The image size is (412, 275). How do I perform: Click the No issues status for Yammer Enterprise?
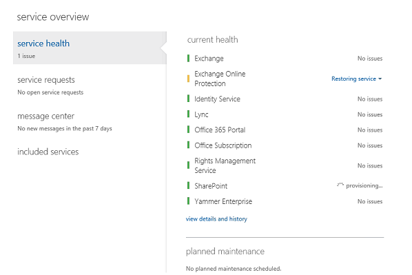click(x=370, y=201)
